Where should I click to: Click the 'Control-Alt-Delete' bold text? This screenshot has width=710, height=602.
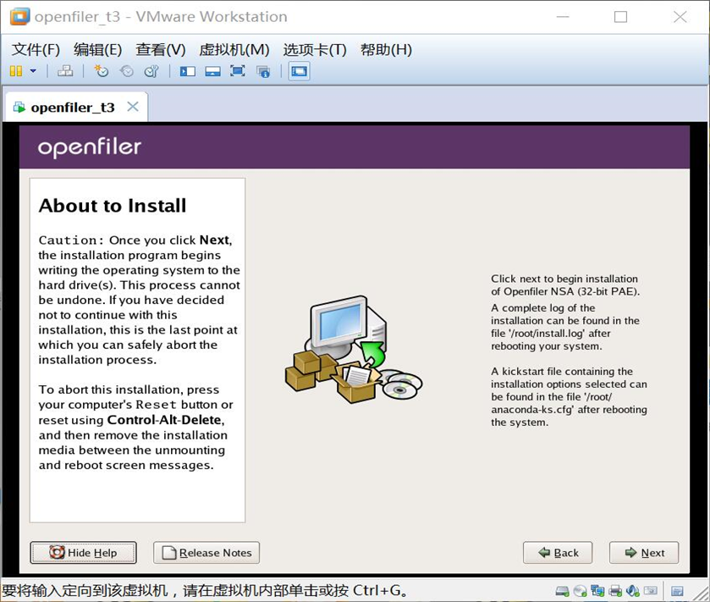(x=164, y=420)
